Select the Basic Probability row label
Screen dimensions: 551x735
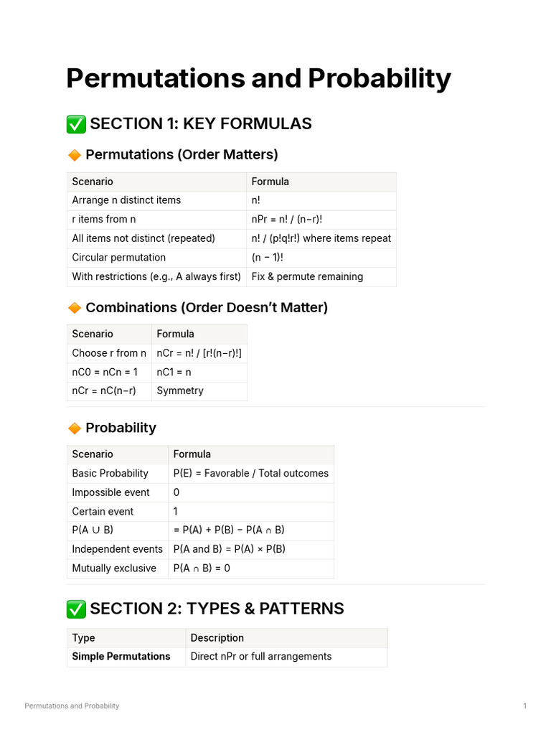[x=118, y=474]
